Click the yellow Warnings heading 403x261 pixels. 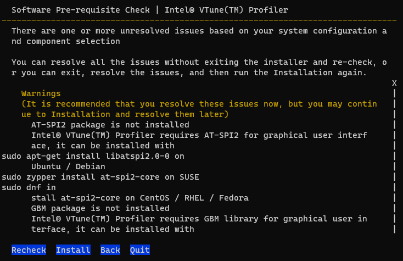(41, 93)
